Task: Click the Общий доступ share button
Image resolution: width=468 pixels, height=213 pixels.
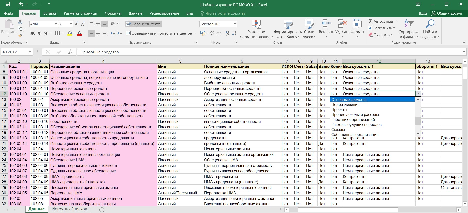Action: coord(449,13)
